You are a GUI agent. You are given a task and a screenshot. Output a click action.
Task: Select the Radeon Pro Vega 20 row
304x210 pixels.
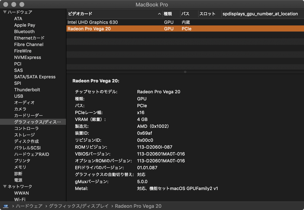pos(185,28)
